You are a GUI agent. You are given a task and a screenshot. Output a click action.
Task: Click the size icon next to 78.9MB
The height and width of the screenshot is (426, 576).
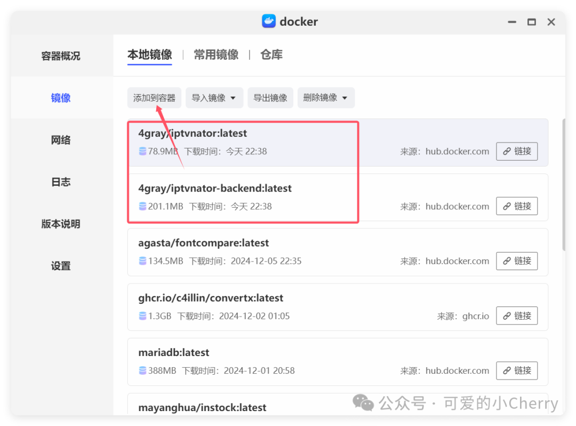pos(142,152)
